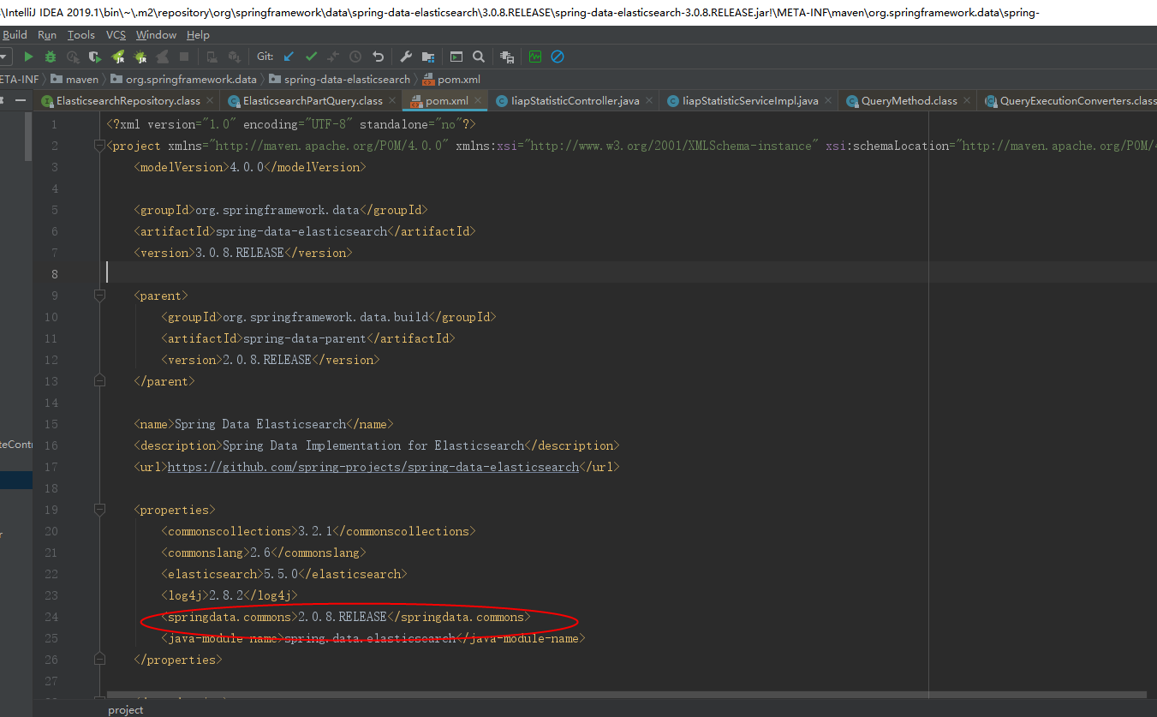The width and height of the screenshot is (1157, 717).
Task: Click the project panel vertical scrollbar
Action: 28,134
